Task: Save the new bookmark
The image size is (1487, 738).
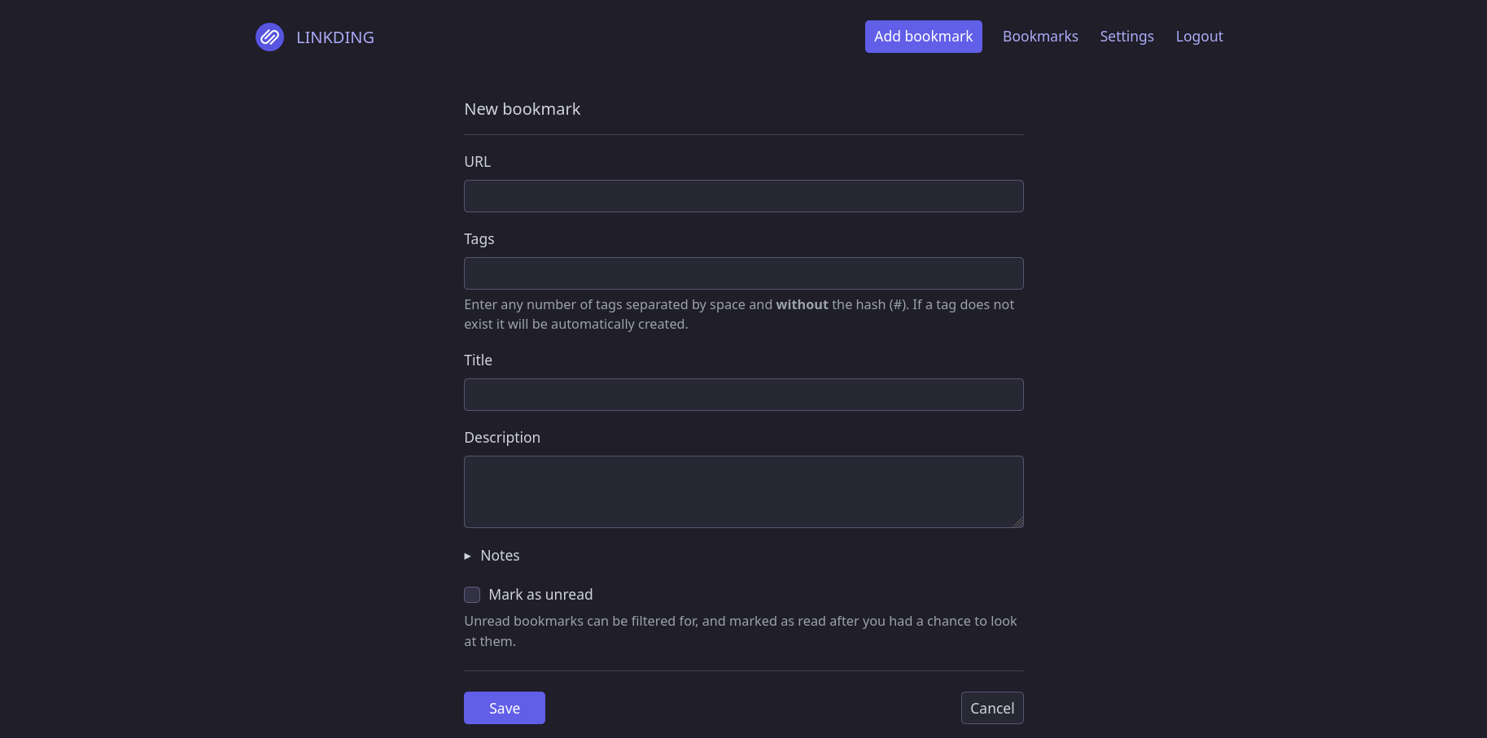Action: pos(504,708)
